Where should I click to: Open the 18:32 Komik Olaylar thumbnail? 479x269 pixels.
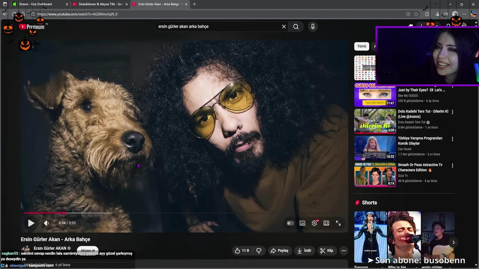pos(375,148)
